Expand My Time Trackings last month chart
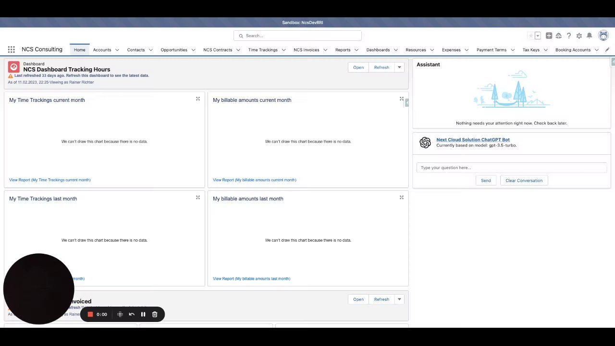This screenshot has width=615, height=346. click(197, 198)
